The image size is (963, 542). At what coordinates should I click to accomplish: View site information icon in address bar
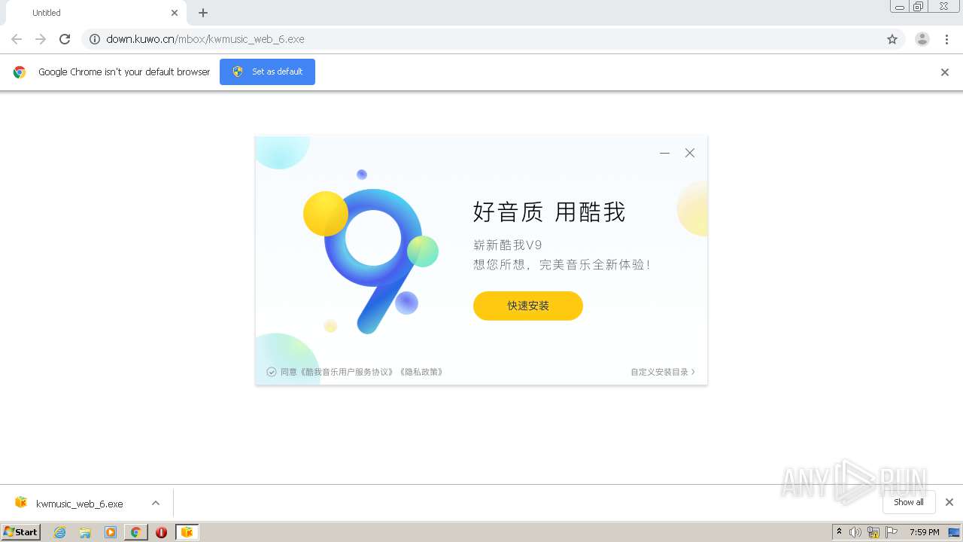(95, 39)
